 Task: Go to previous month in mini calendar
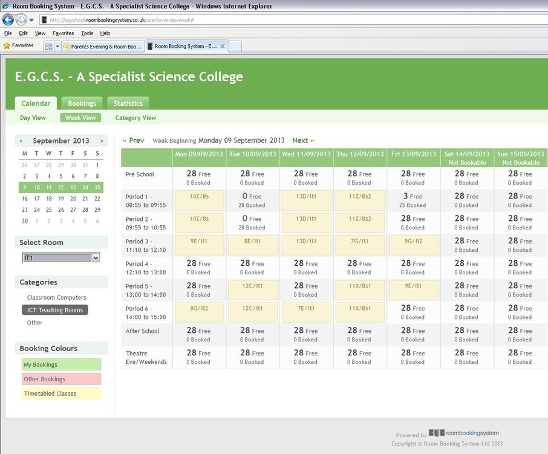click(x=21, y=141)
